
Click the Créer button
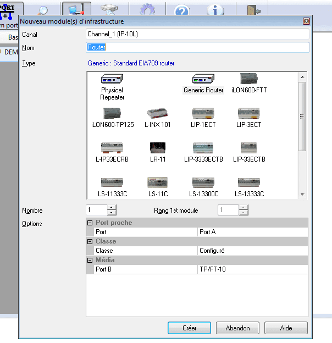[189, 328]
